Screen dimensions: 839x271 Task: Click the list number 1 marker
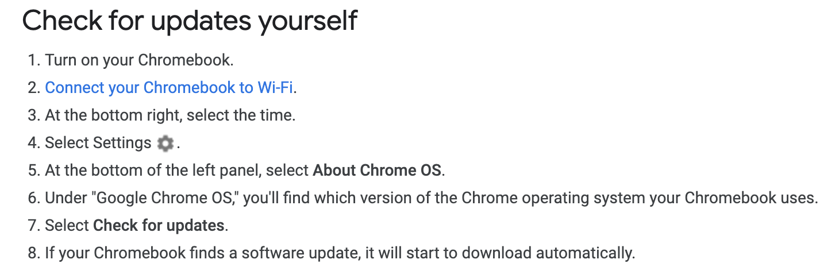33,60
